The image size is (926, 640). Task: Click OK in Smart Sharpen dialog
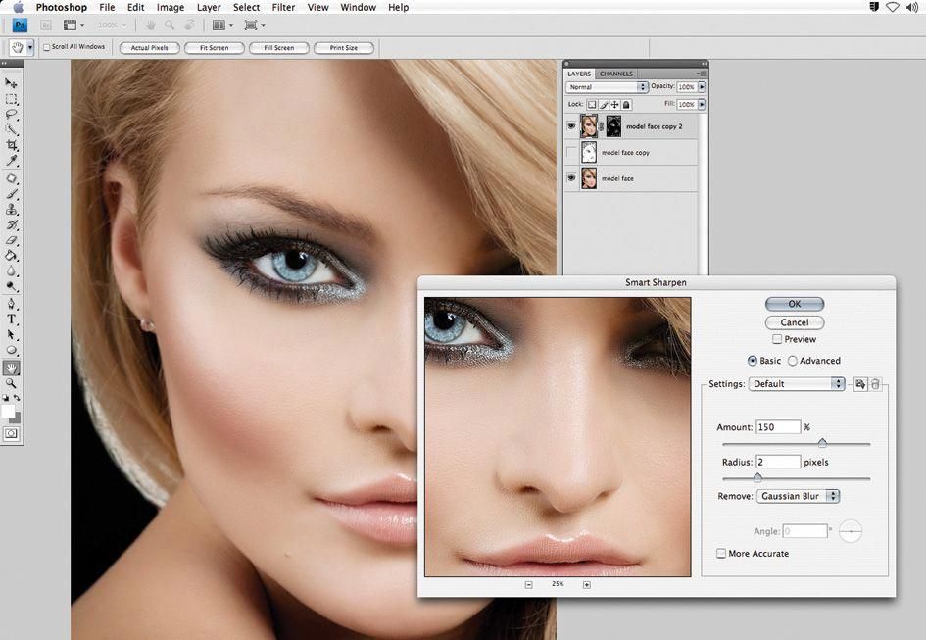(x=794, y=304)
